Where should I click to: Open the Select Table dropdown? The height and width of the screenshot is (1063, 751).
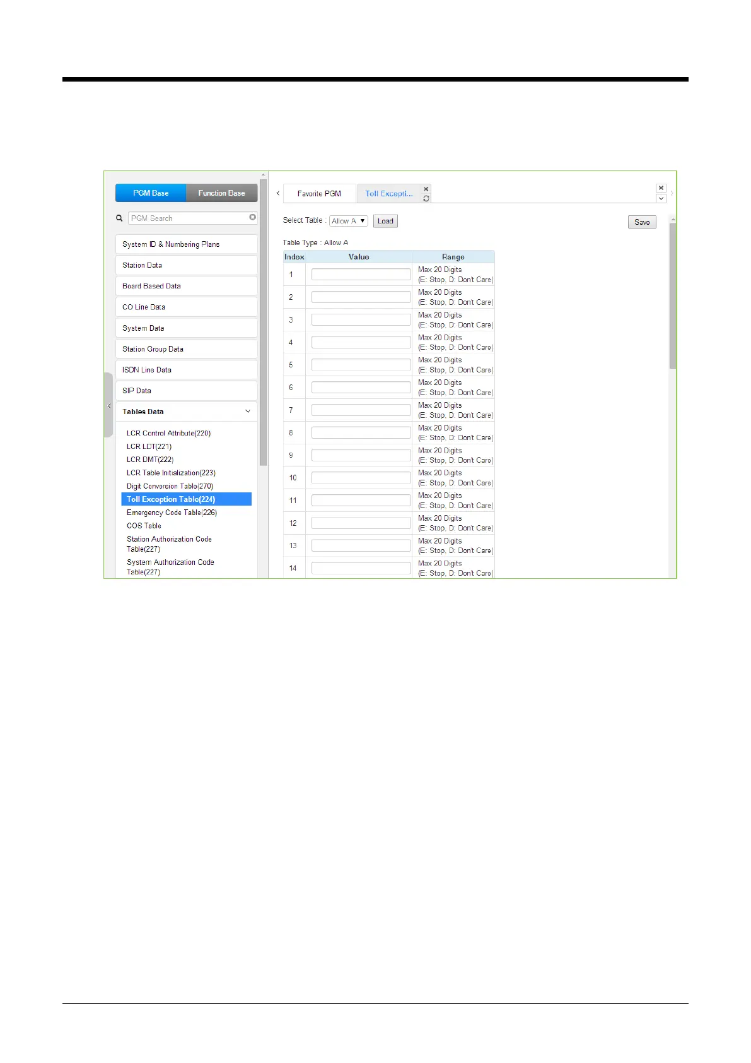pyautogui.click(x=349, y=221)
